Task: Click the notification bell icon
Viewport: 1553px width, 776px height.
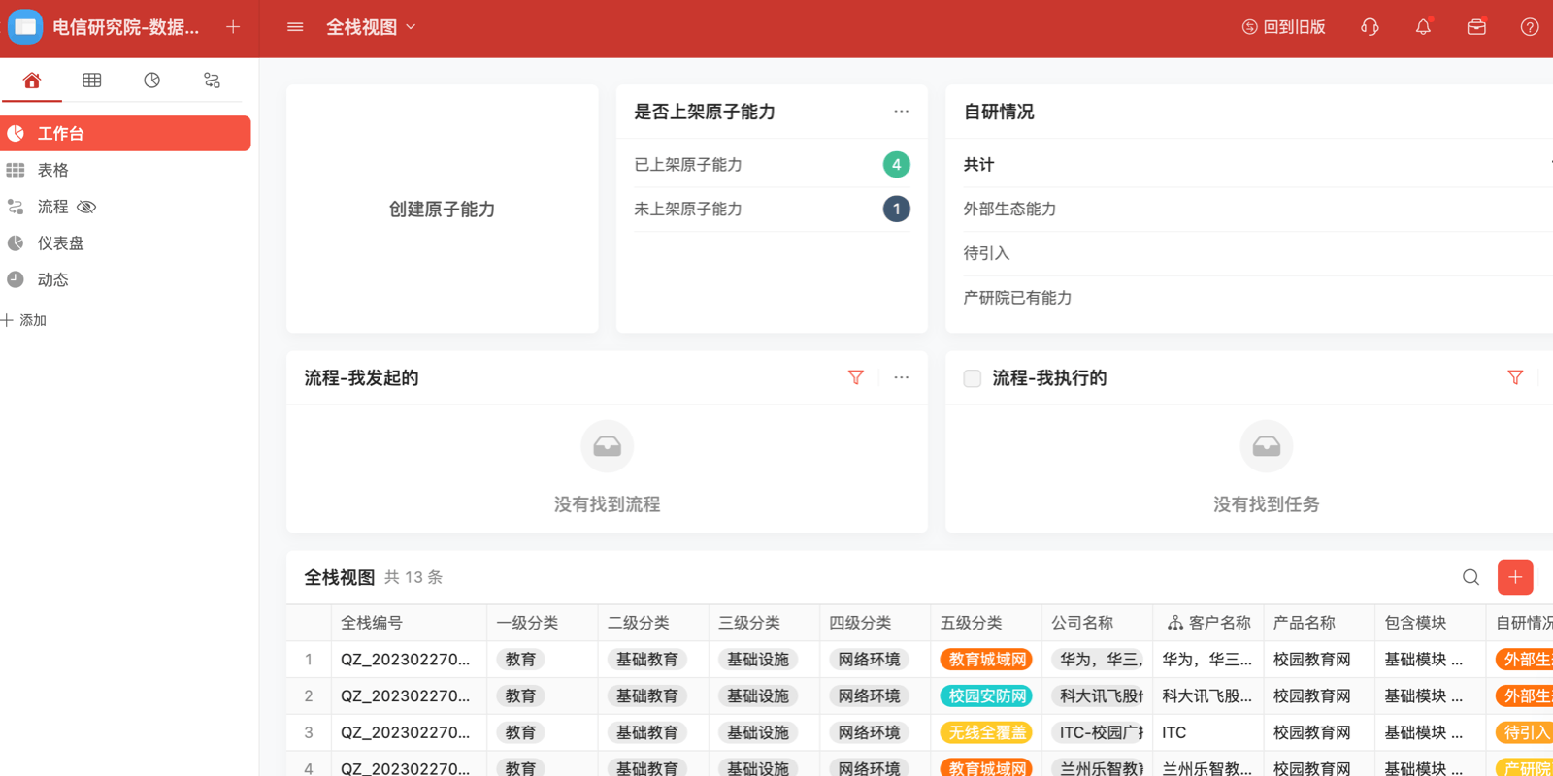Action: pyautogui.click(x=1423, y=27)
